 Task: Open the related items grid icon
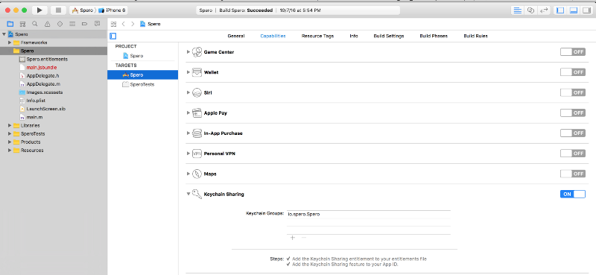tap(113, 24)
